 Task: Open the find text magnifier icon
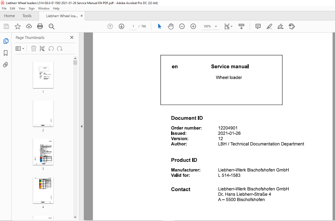(52, 26)
